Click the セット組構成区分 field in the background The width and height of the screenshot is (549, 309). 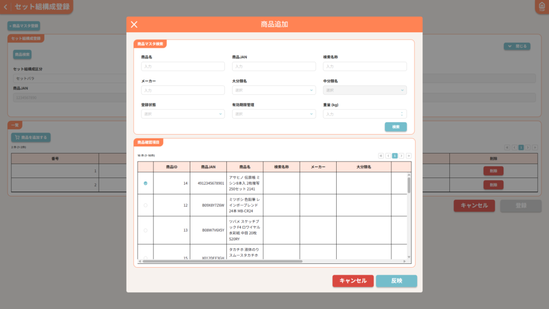tap(70, 78)
